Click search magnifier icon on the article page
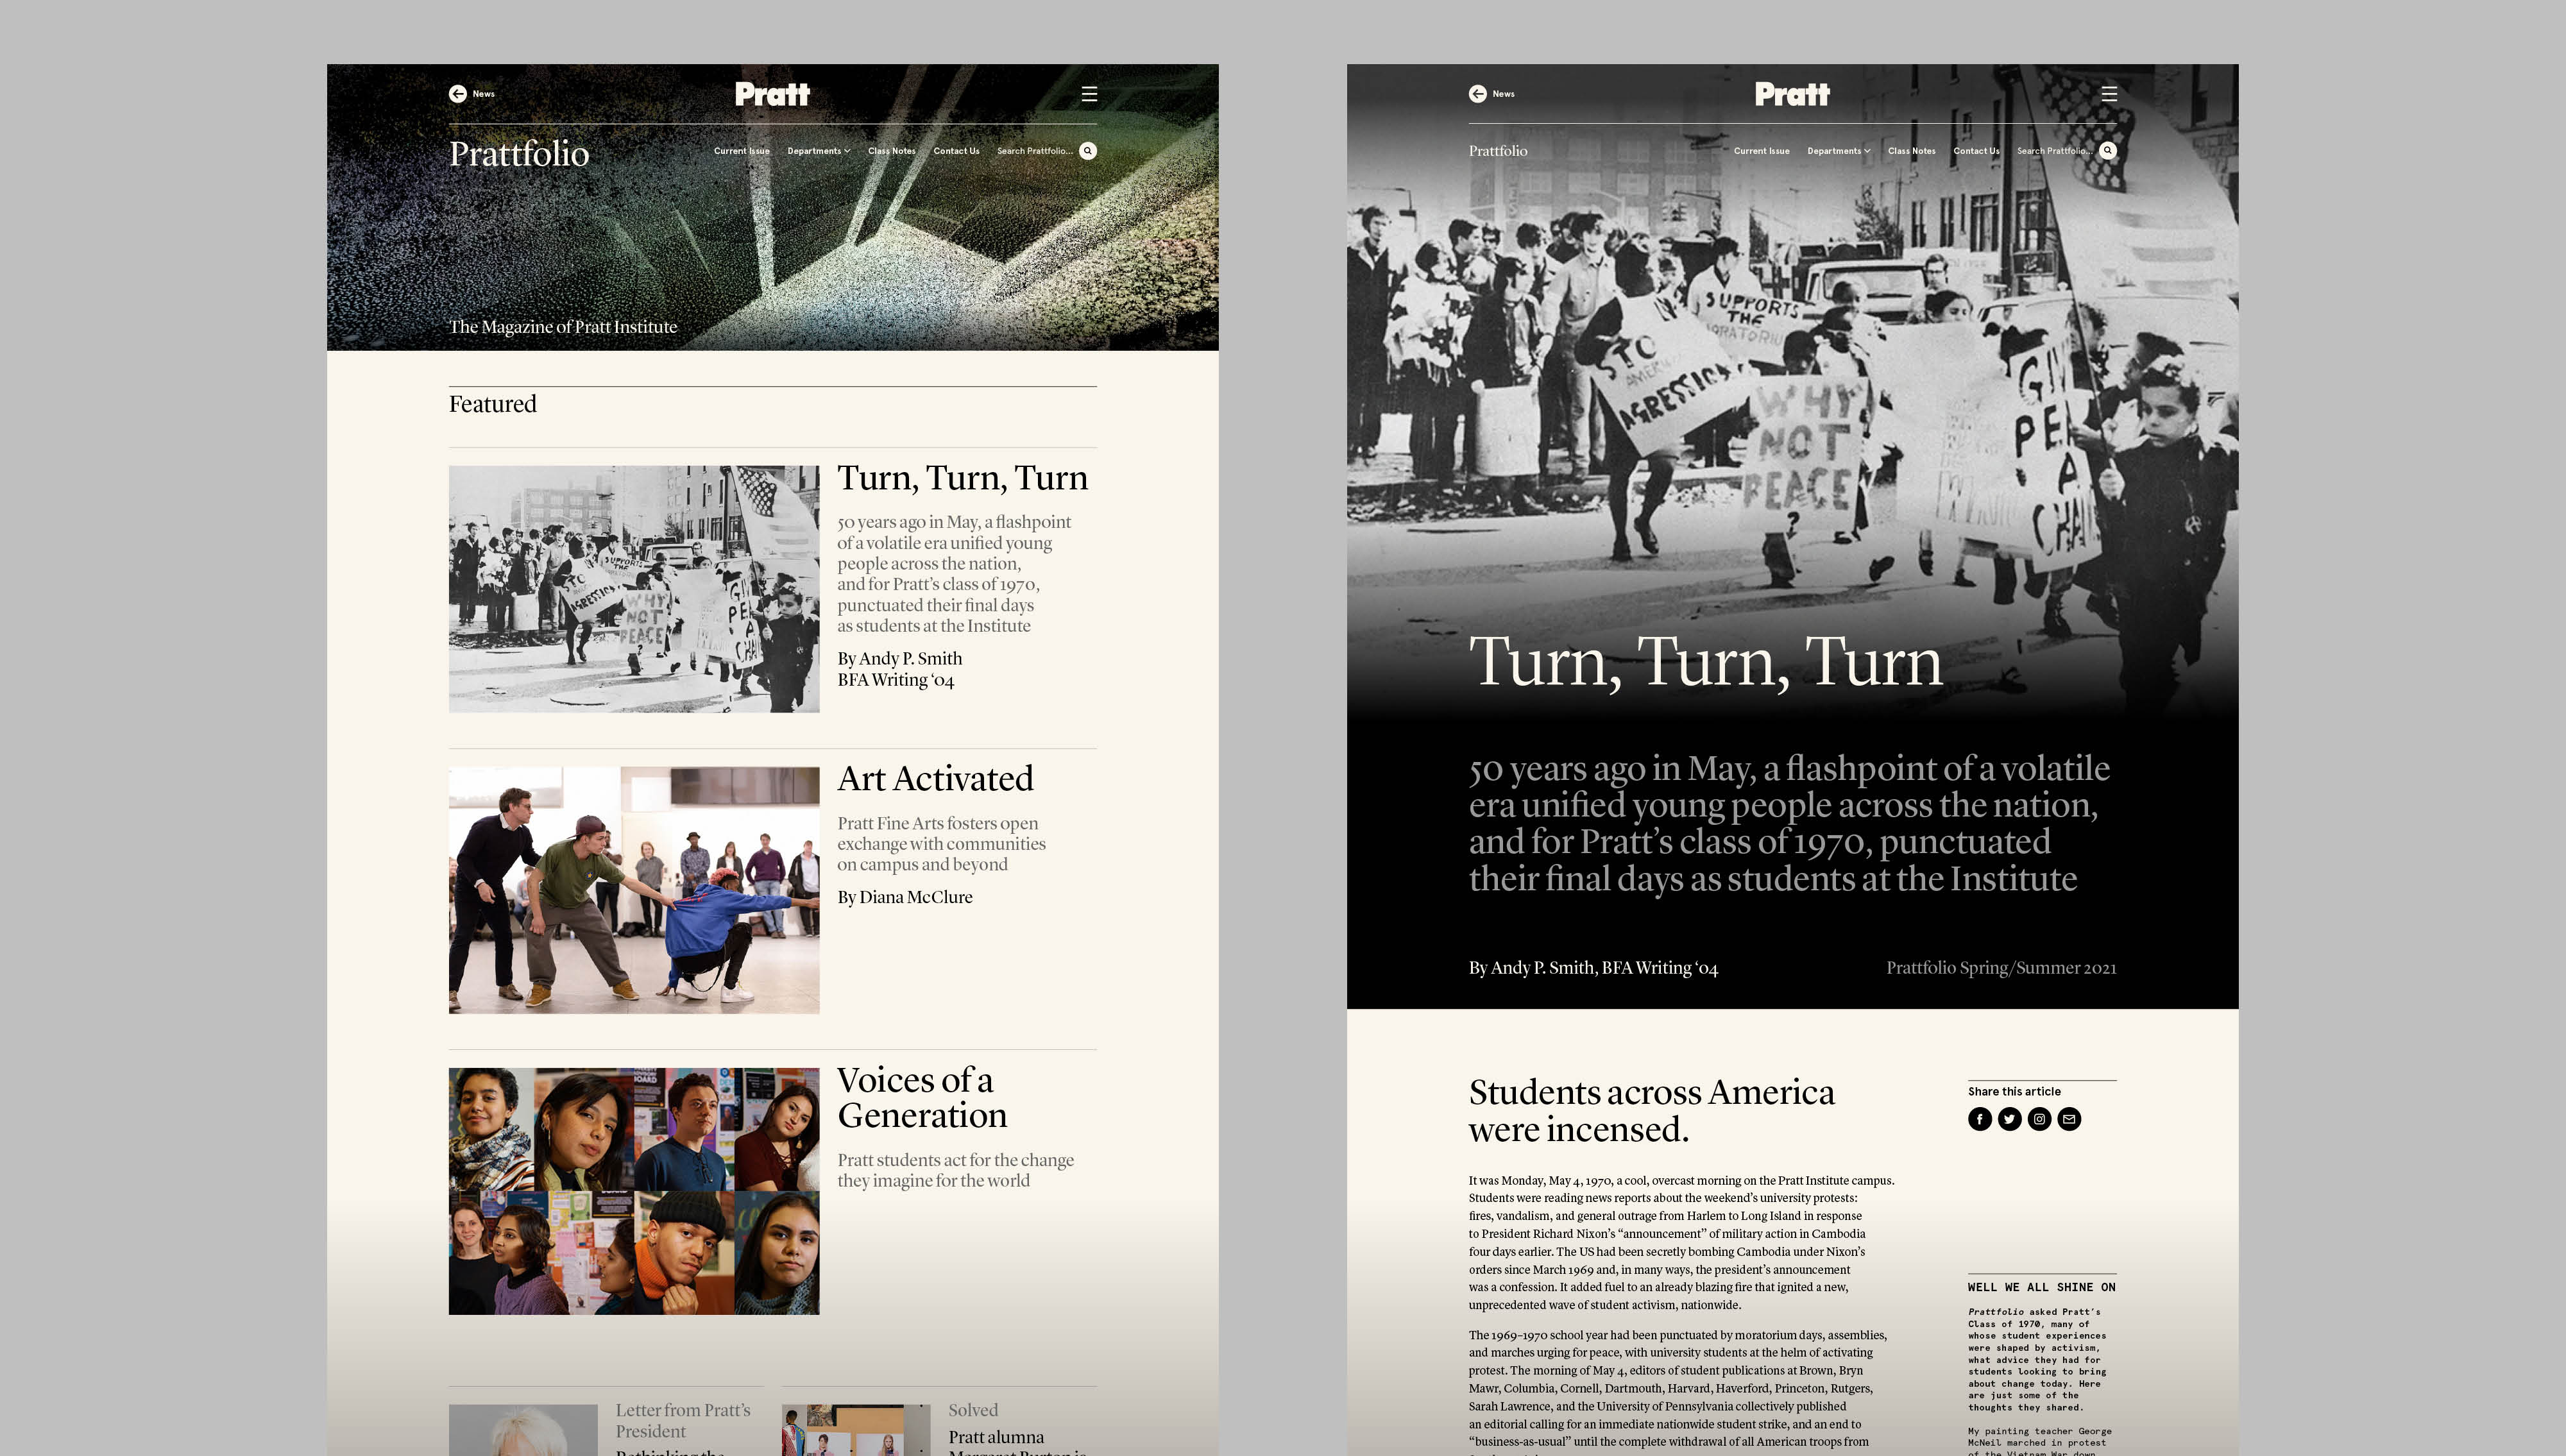The width and height of the screenshot is (2566, 1456). (x=2108, y=151)
